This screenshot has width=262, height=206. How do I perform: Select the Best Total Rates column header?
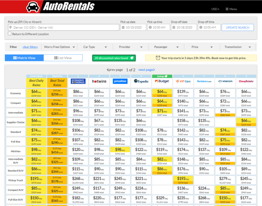point(57,83)
